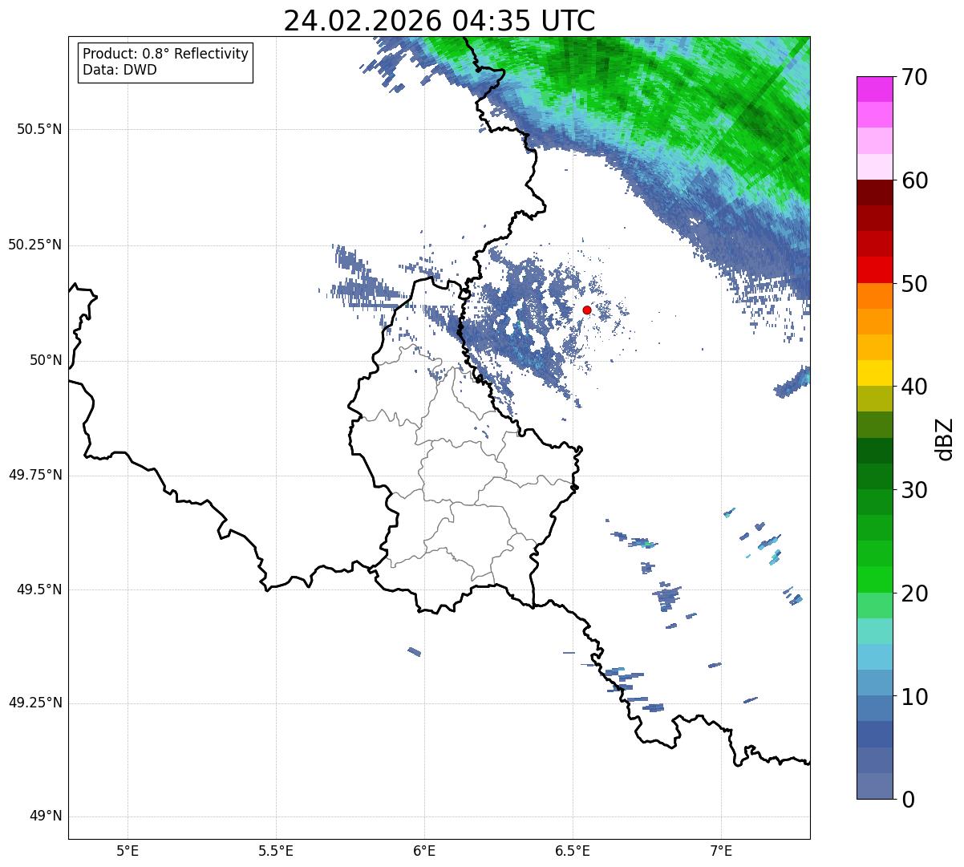Click the longitude label 6°E
Screen dimensions: 964x867
pos(424,851)
